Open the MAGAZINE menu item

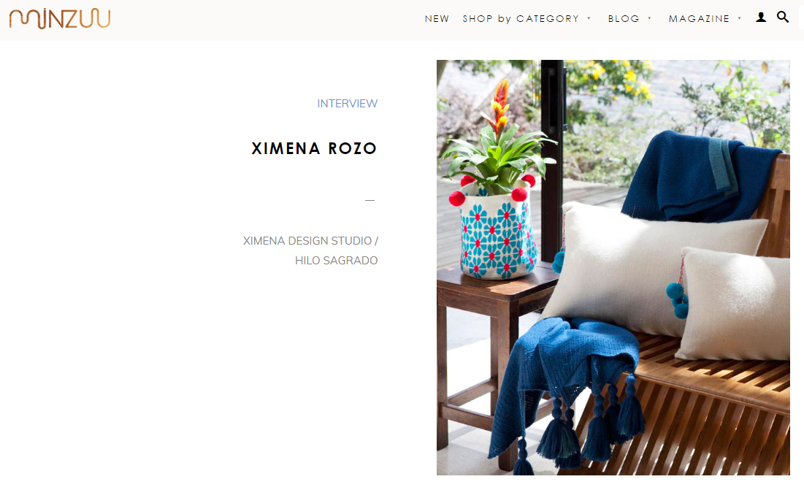699,19
